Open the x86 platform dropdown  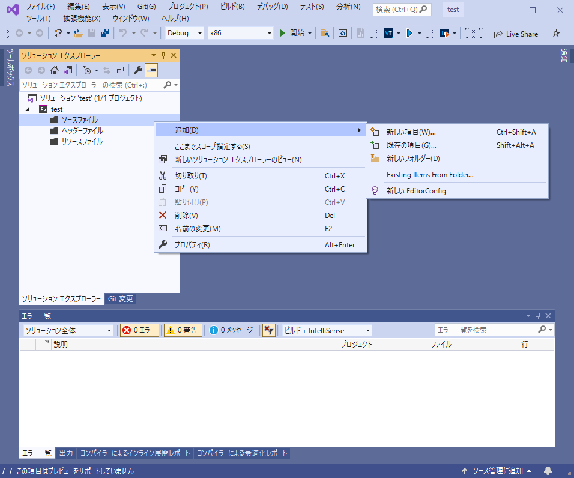point(240,33)
